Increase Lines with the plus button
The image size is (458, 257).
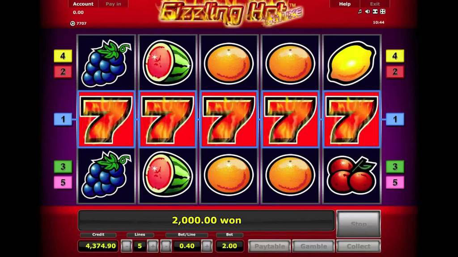tap(153, 246)
